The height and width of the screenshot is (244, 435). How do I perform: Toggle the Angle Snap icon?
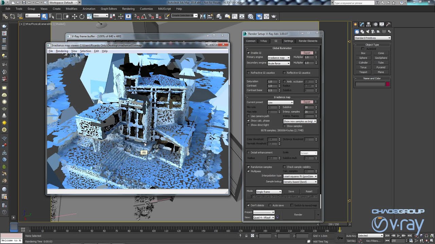[x=144, y=16]
